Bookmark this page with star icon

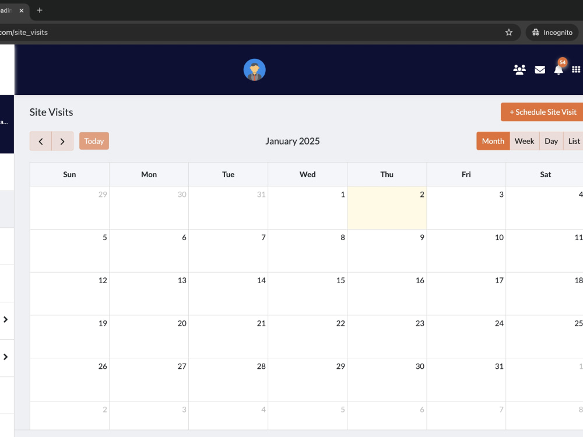pos(508,32)
